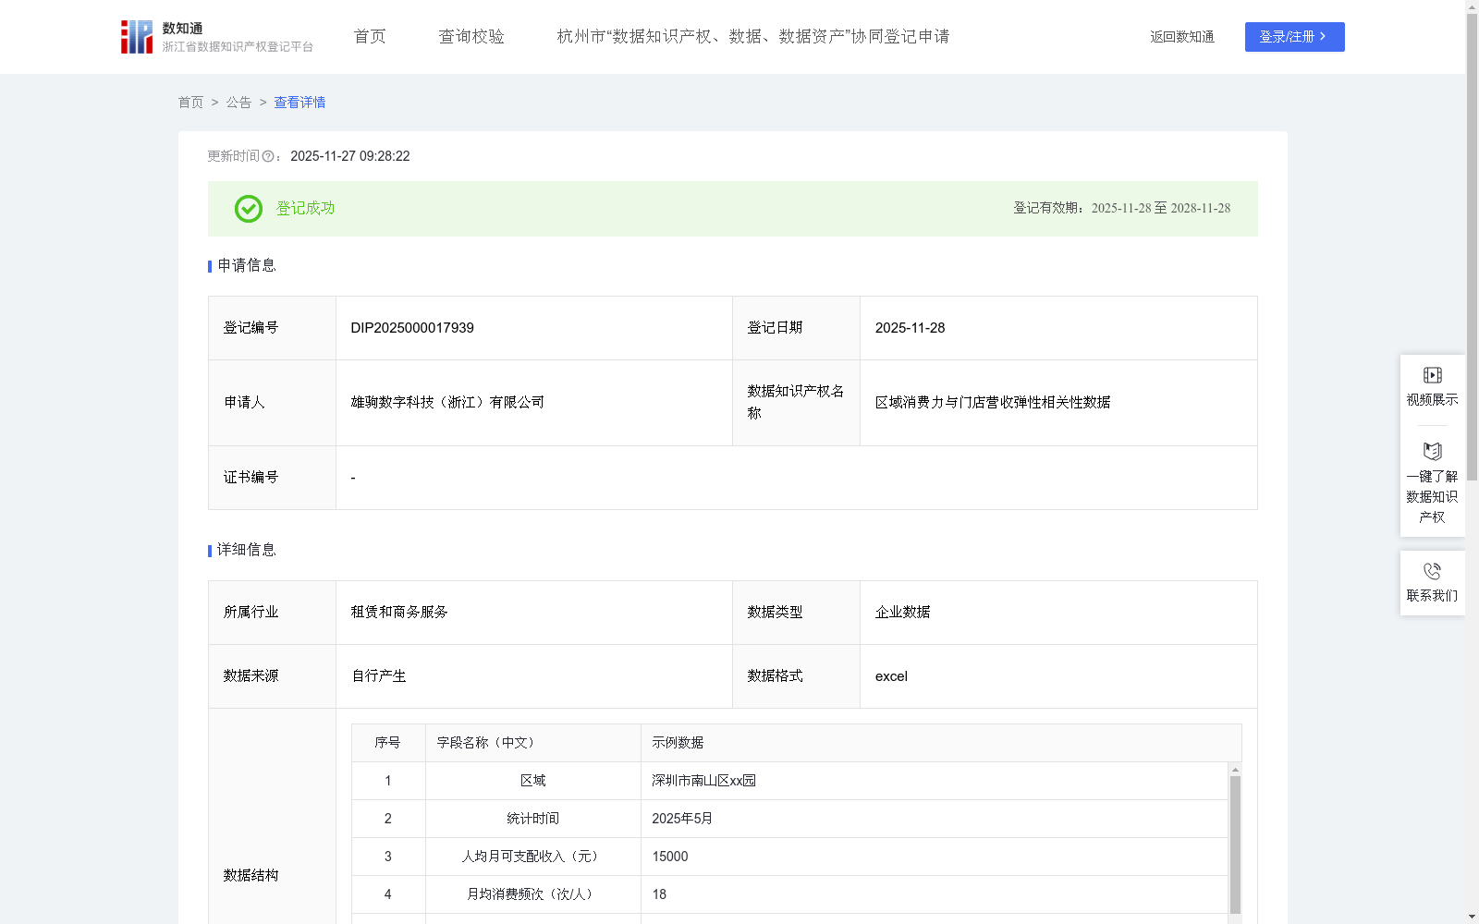Click the video display icon
The width and height of the screenshot is (1479, 924).
pyautogui.click(x=1432, y=375)
